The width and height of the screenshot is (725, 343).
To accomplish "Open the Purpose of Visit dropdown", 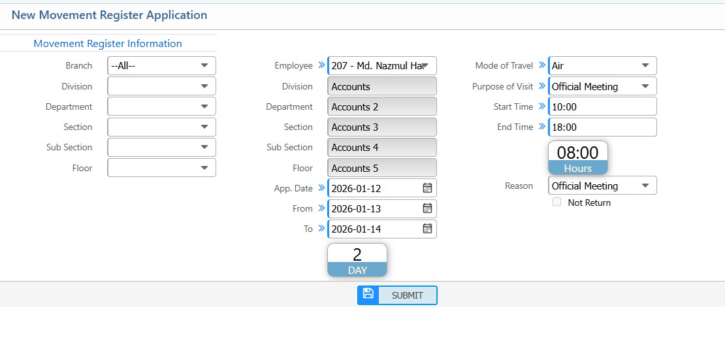I will pos(602,86).
